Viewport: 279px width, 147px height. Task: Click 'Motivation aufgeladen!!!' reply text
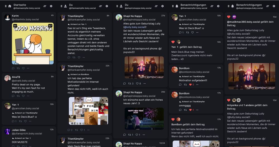point(193,80)
